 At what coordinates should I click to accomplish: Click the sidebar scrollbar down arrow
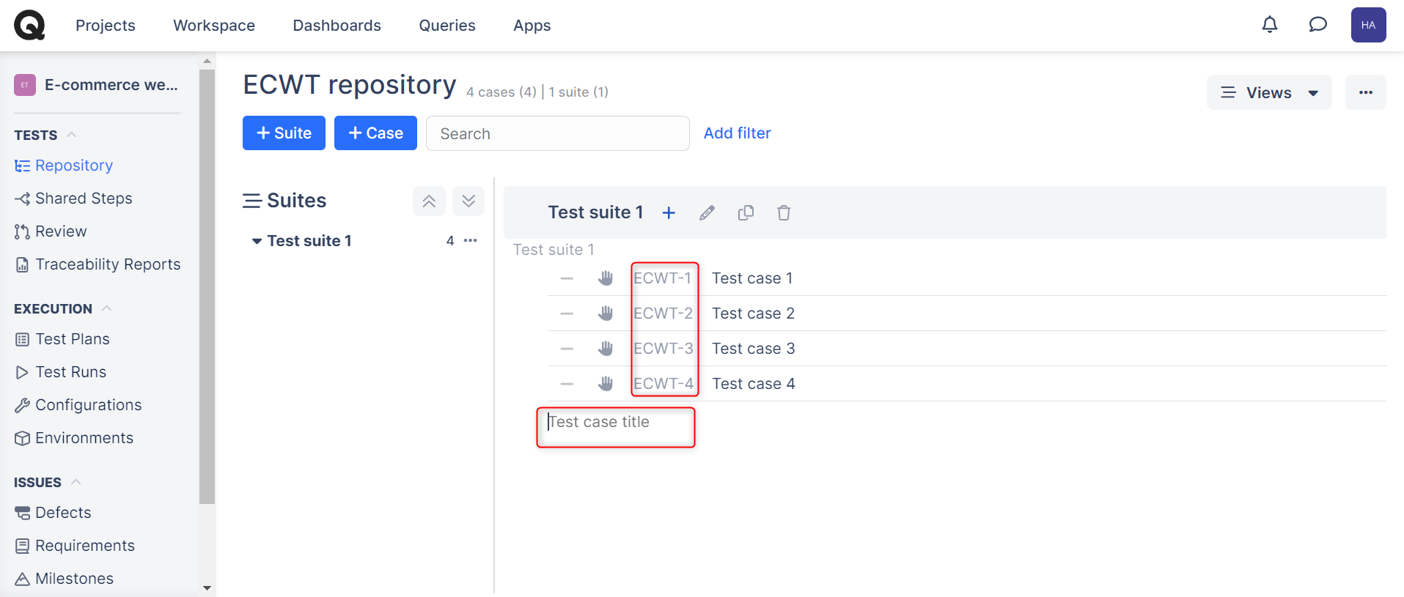click(x=207, y=587)
